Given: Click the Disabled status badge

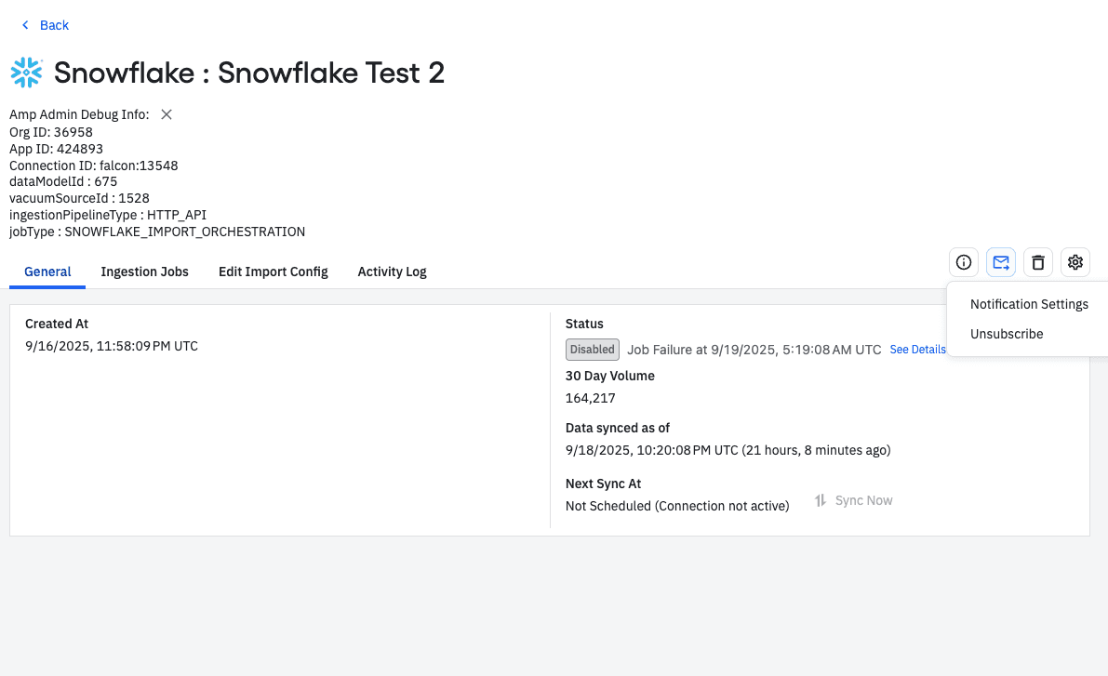Looking at the screenshot, I should pyautogui.click(x=593, y=350).
